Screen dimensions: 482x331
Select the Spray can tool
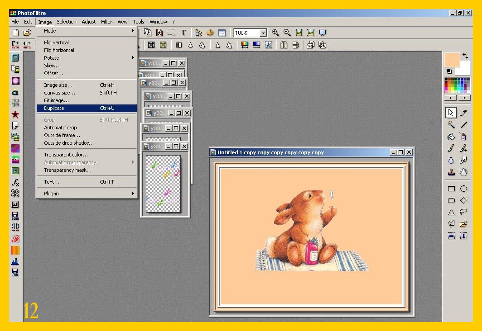[x=463, y=137]
